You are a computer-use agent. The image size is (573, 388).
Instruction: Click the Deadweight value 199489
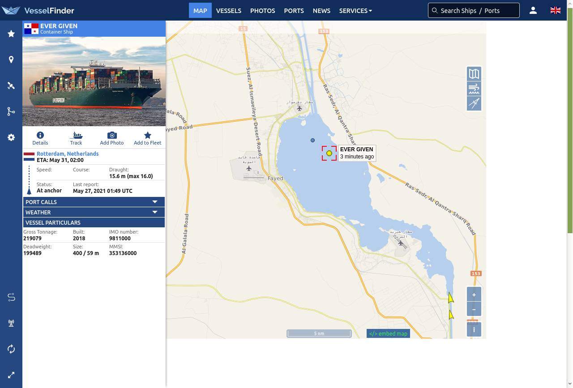click(x=32, y=253)
